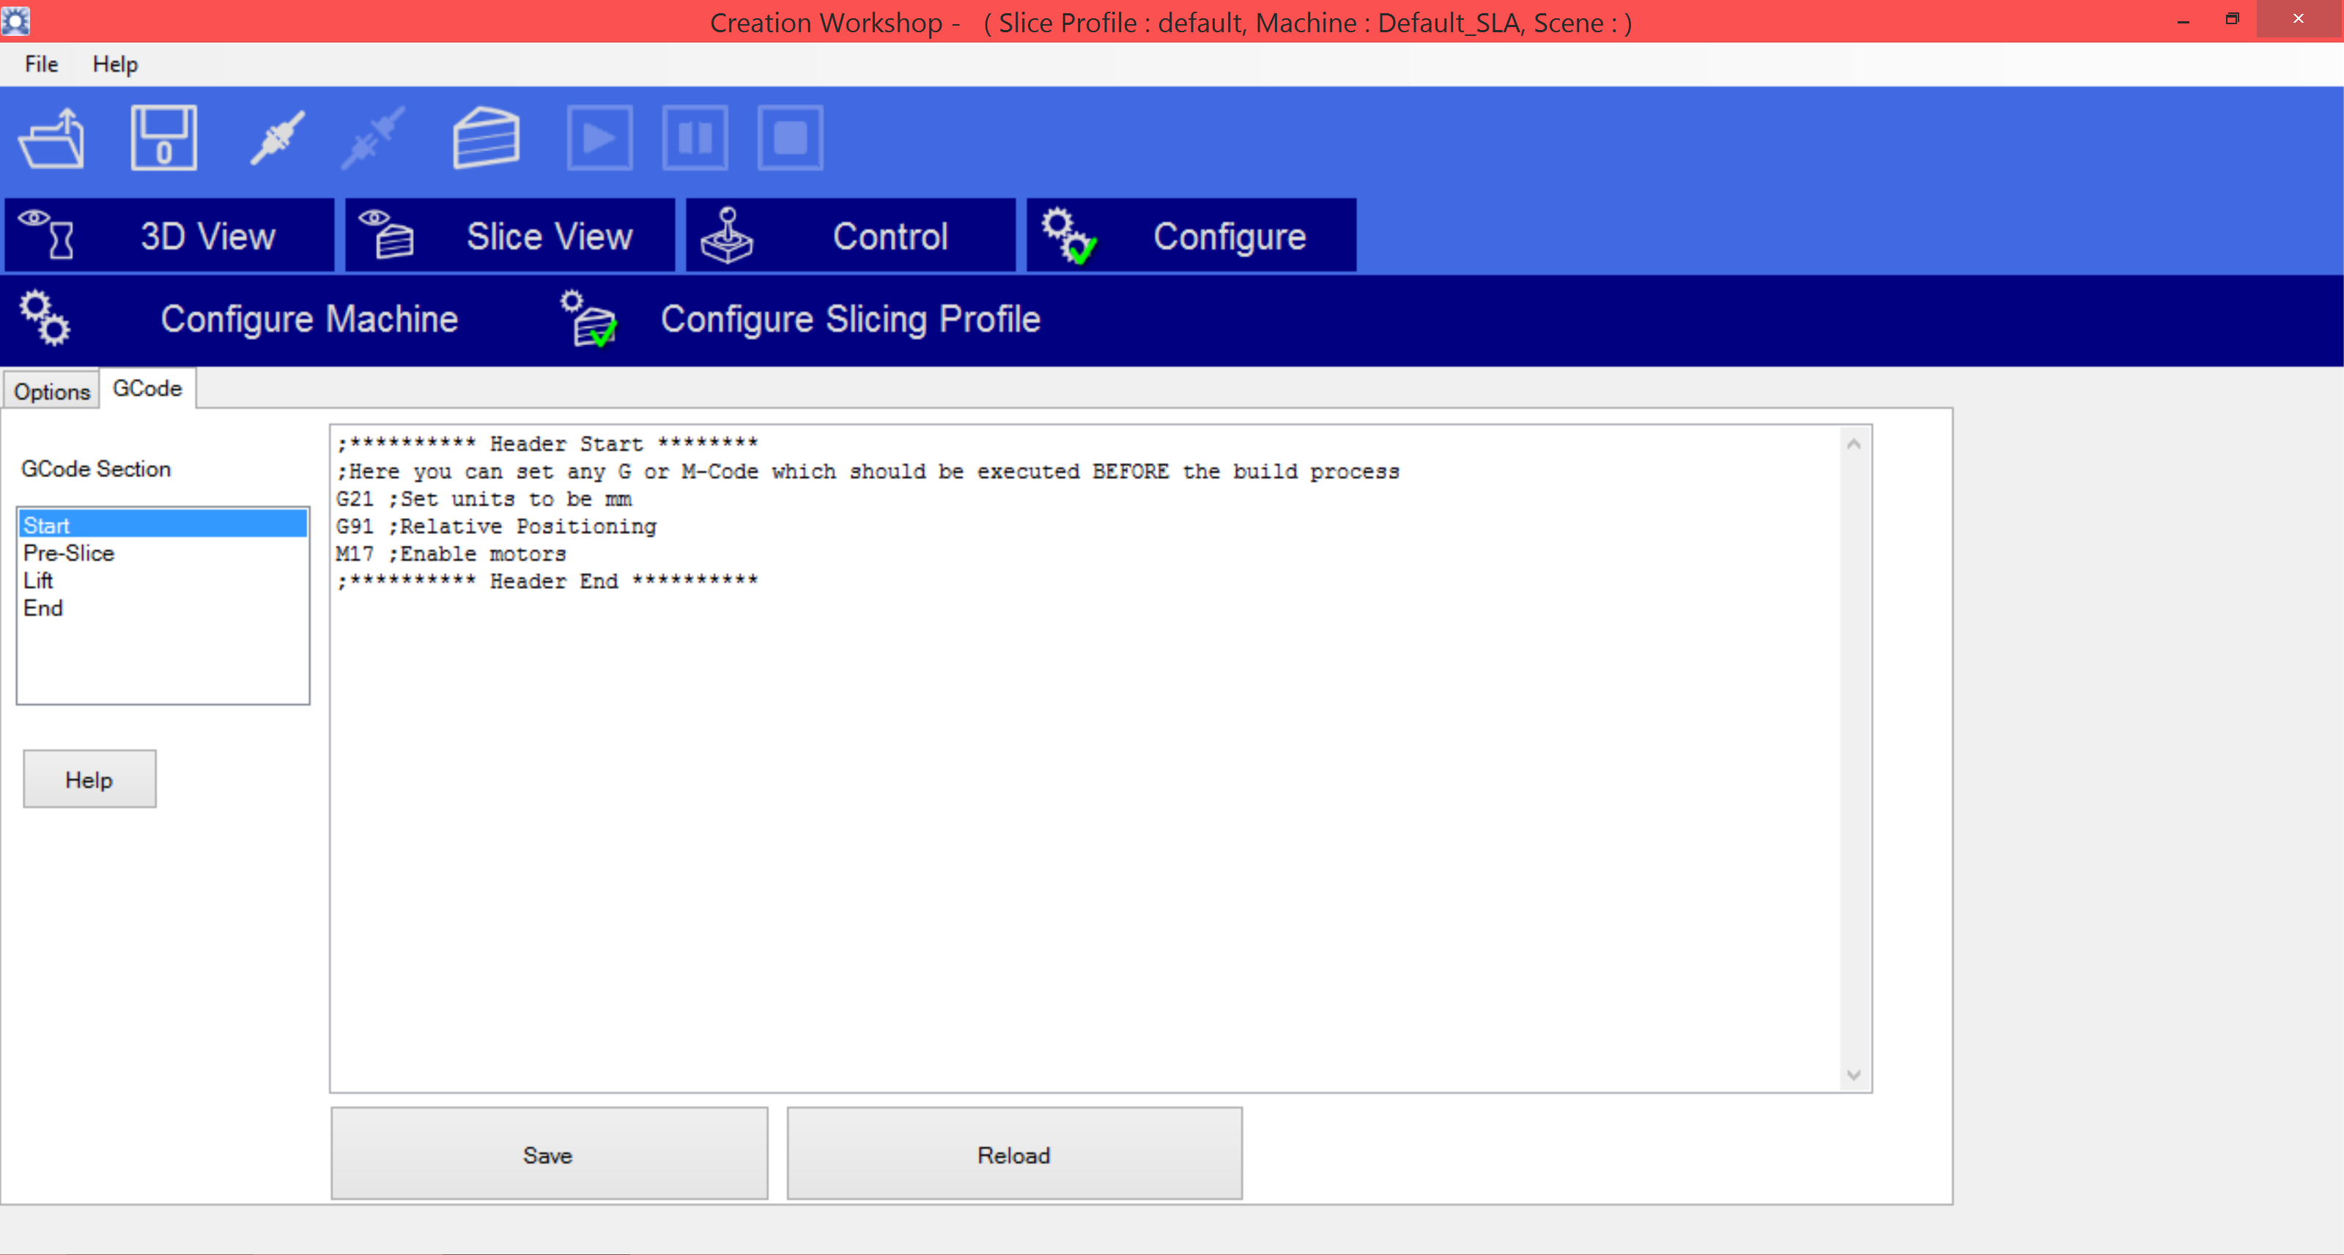Viewport: 2344px width, 1255px height.
Task: Reload the GCode with the Reload button
Action: [x=1013, y=1154]
